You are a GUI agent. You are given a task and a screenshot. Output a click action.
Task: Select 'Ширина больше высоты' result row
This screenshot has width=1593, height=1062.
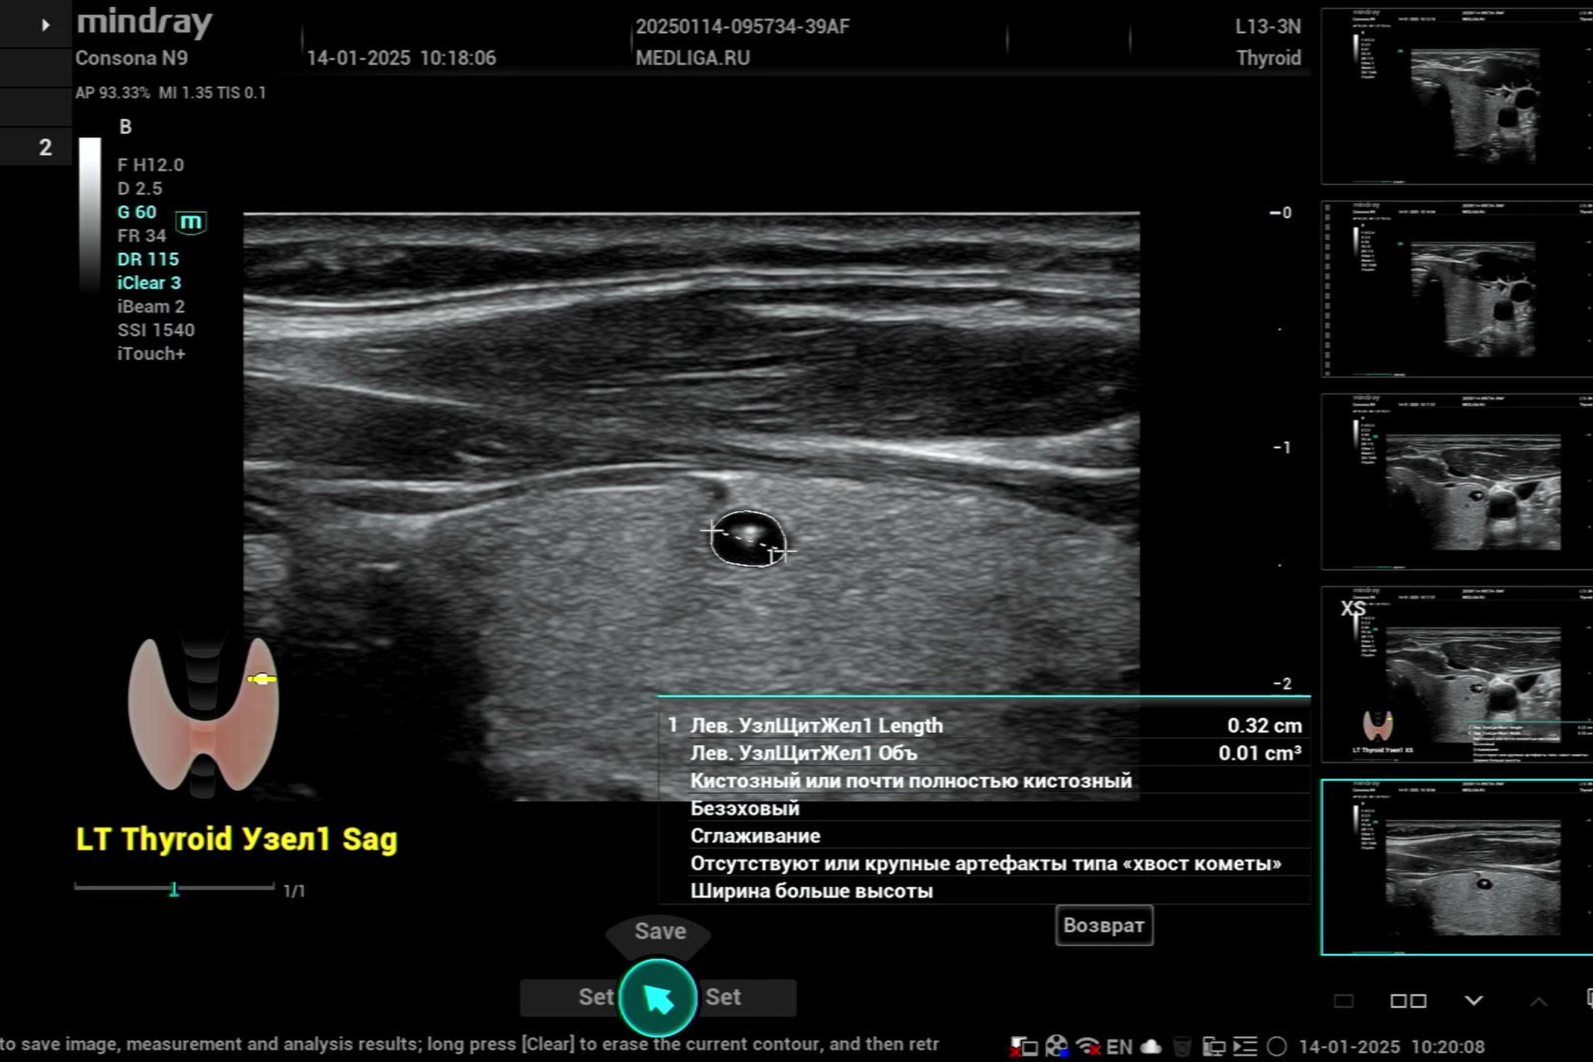[811, 891]
